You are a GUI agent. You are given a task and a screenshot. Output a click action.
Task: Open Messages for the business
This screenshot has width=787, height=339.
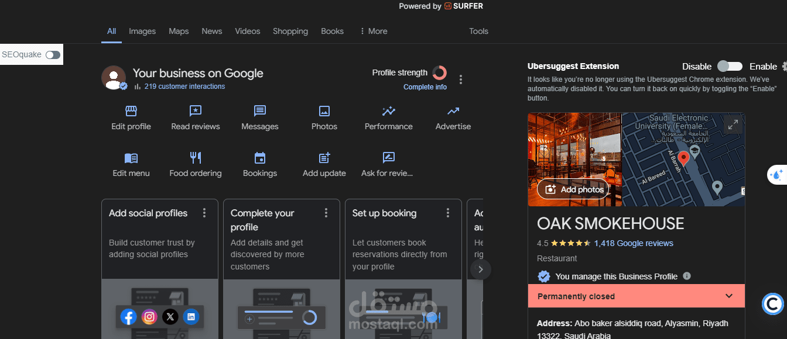260,118
